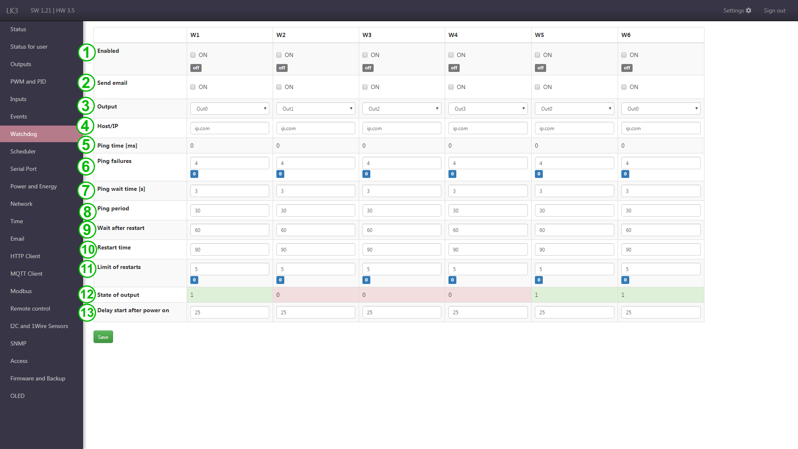Click Sign out link
Viewport: 798px width, 449px height.
pyautogui.click(x=774, y=10)
